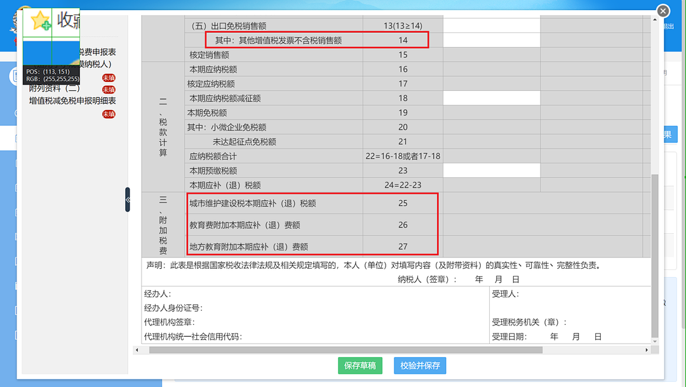The image size is (686, 387).
Task: Open 附列资料（二） in the left list
Action: click(55, 88)
